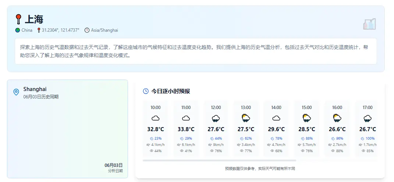Select the 上海 city heading
394x182 pixels.
tap(34, 20)
